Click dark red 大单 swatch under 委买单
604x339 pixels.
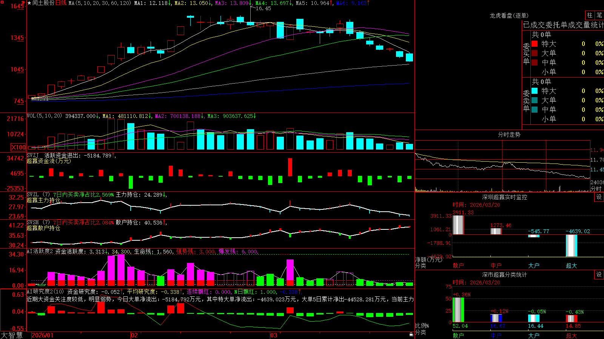click(x=535, y=53)
